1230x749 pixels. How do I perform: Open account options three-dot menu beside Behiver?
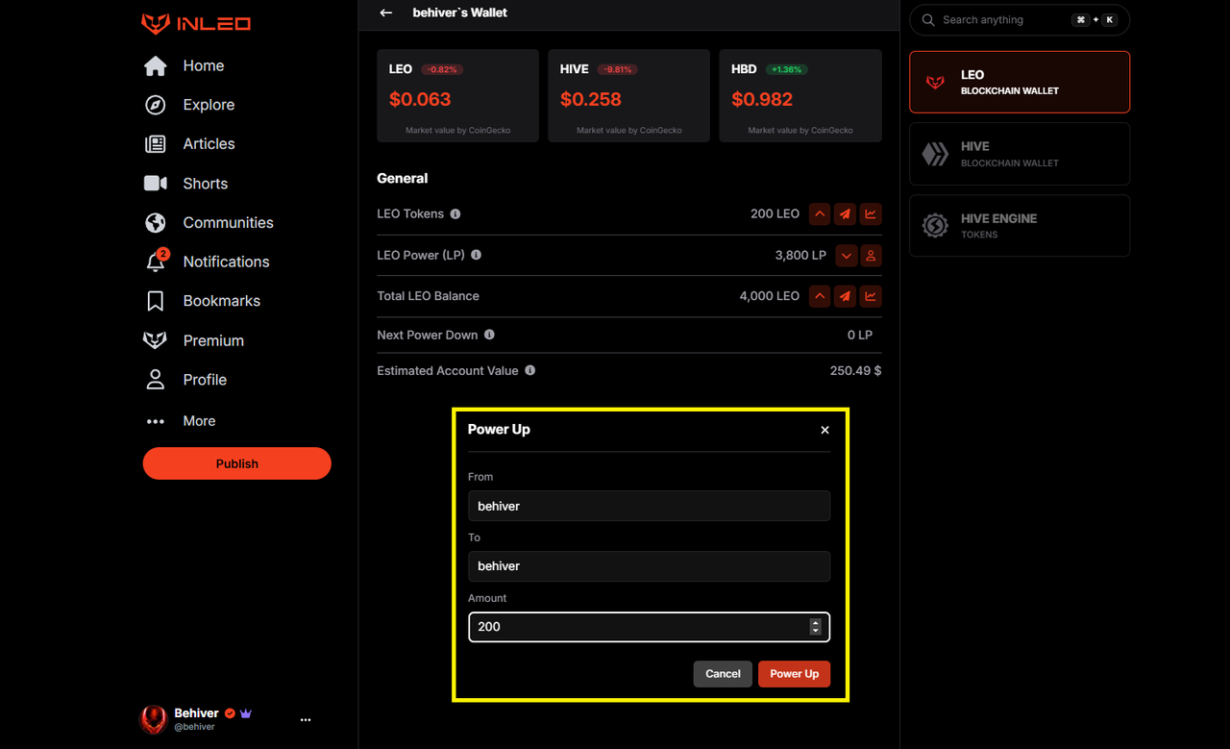[x=306, y=719]
